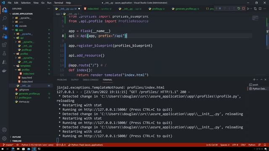Open the notifications bell in status bar
Screen dimensions: 269x151
pyautogui.click(x=265, y=145)
